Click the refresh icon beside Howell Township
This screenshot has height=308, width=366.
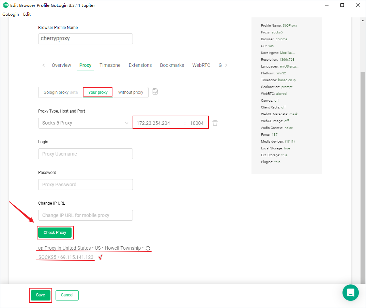tap(148, 248)
